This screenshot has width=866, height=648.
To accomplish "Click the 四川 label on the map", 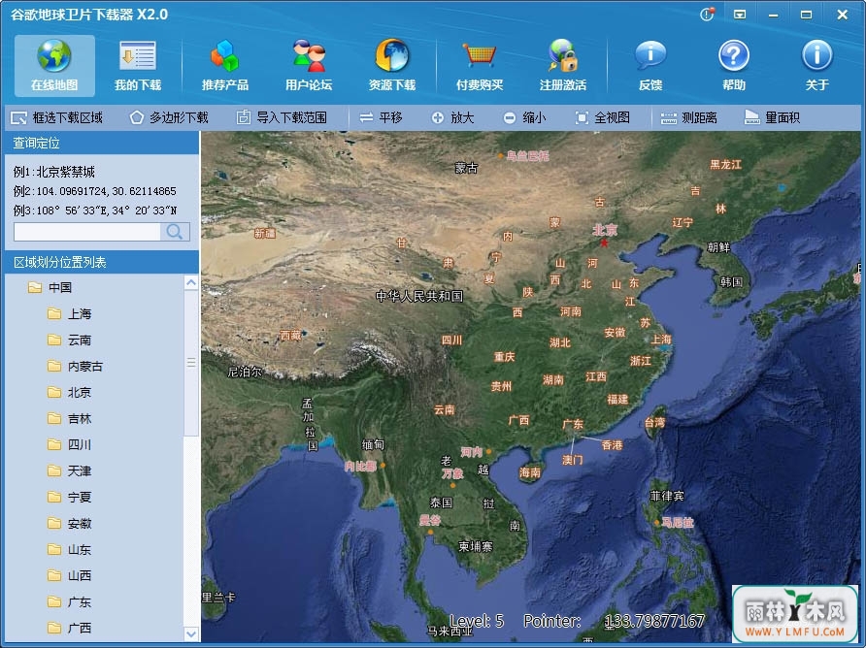I will (451, 340).
